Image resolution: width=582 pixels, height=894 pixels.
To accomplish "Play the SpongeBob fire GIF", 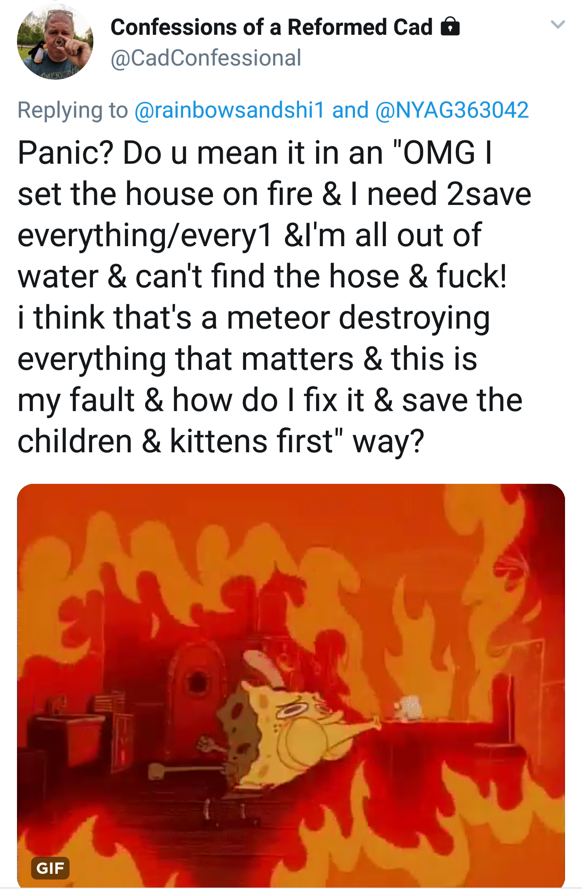I will (x=291, y=687).
